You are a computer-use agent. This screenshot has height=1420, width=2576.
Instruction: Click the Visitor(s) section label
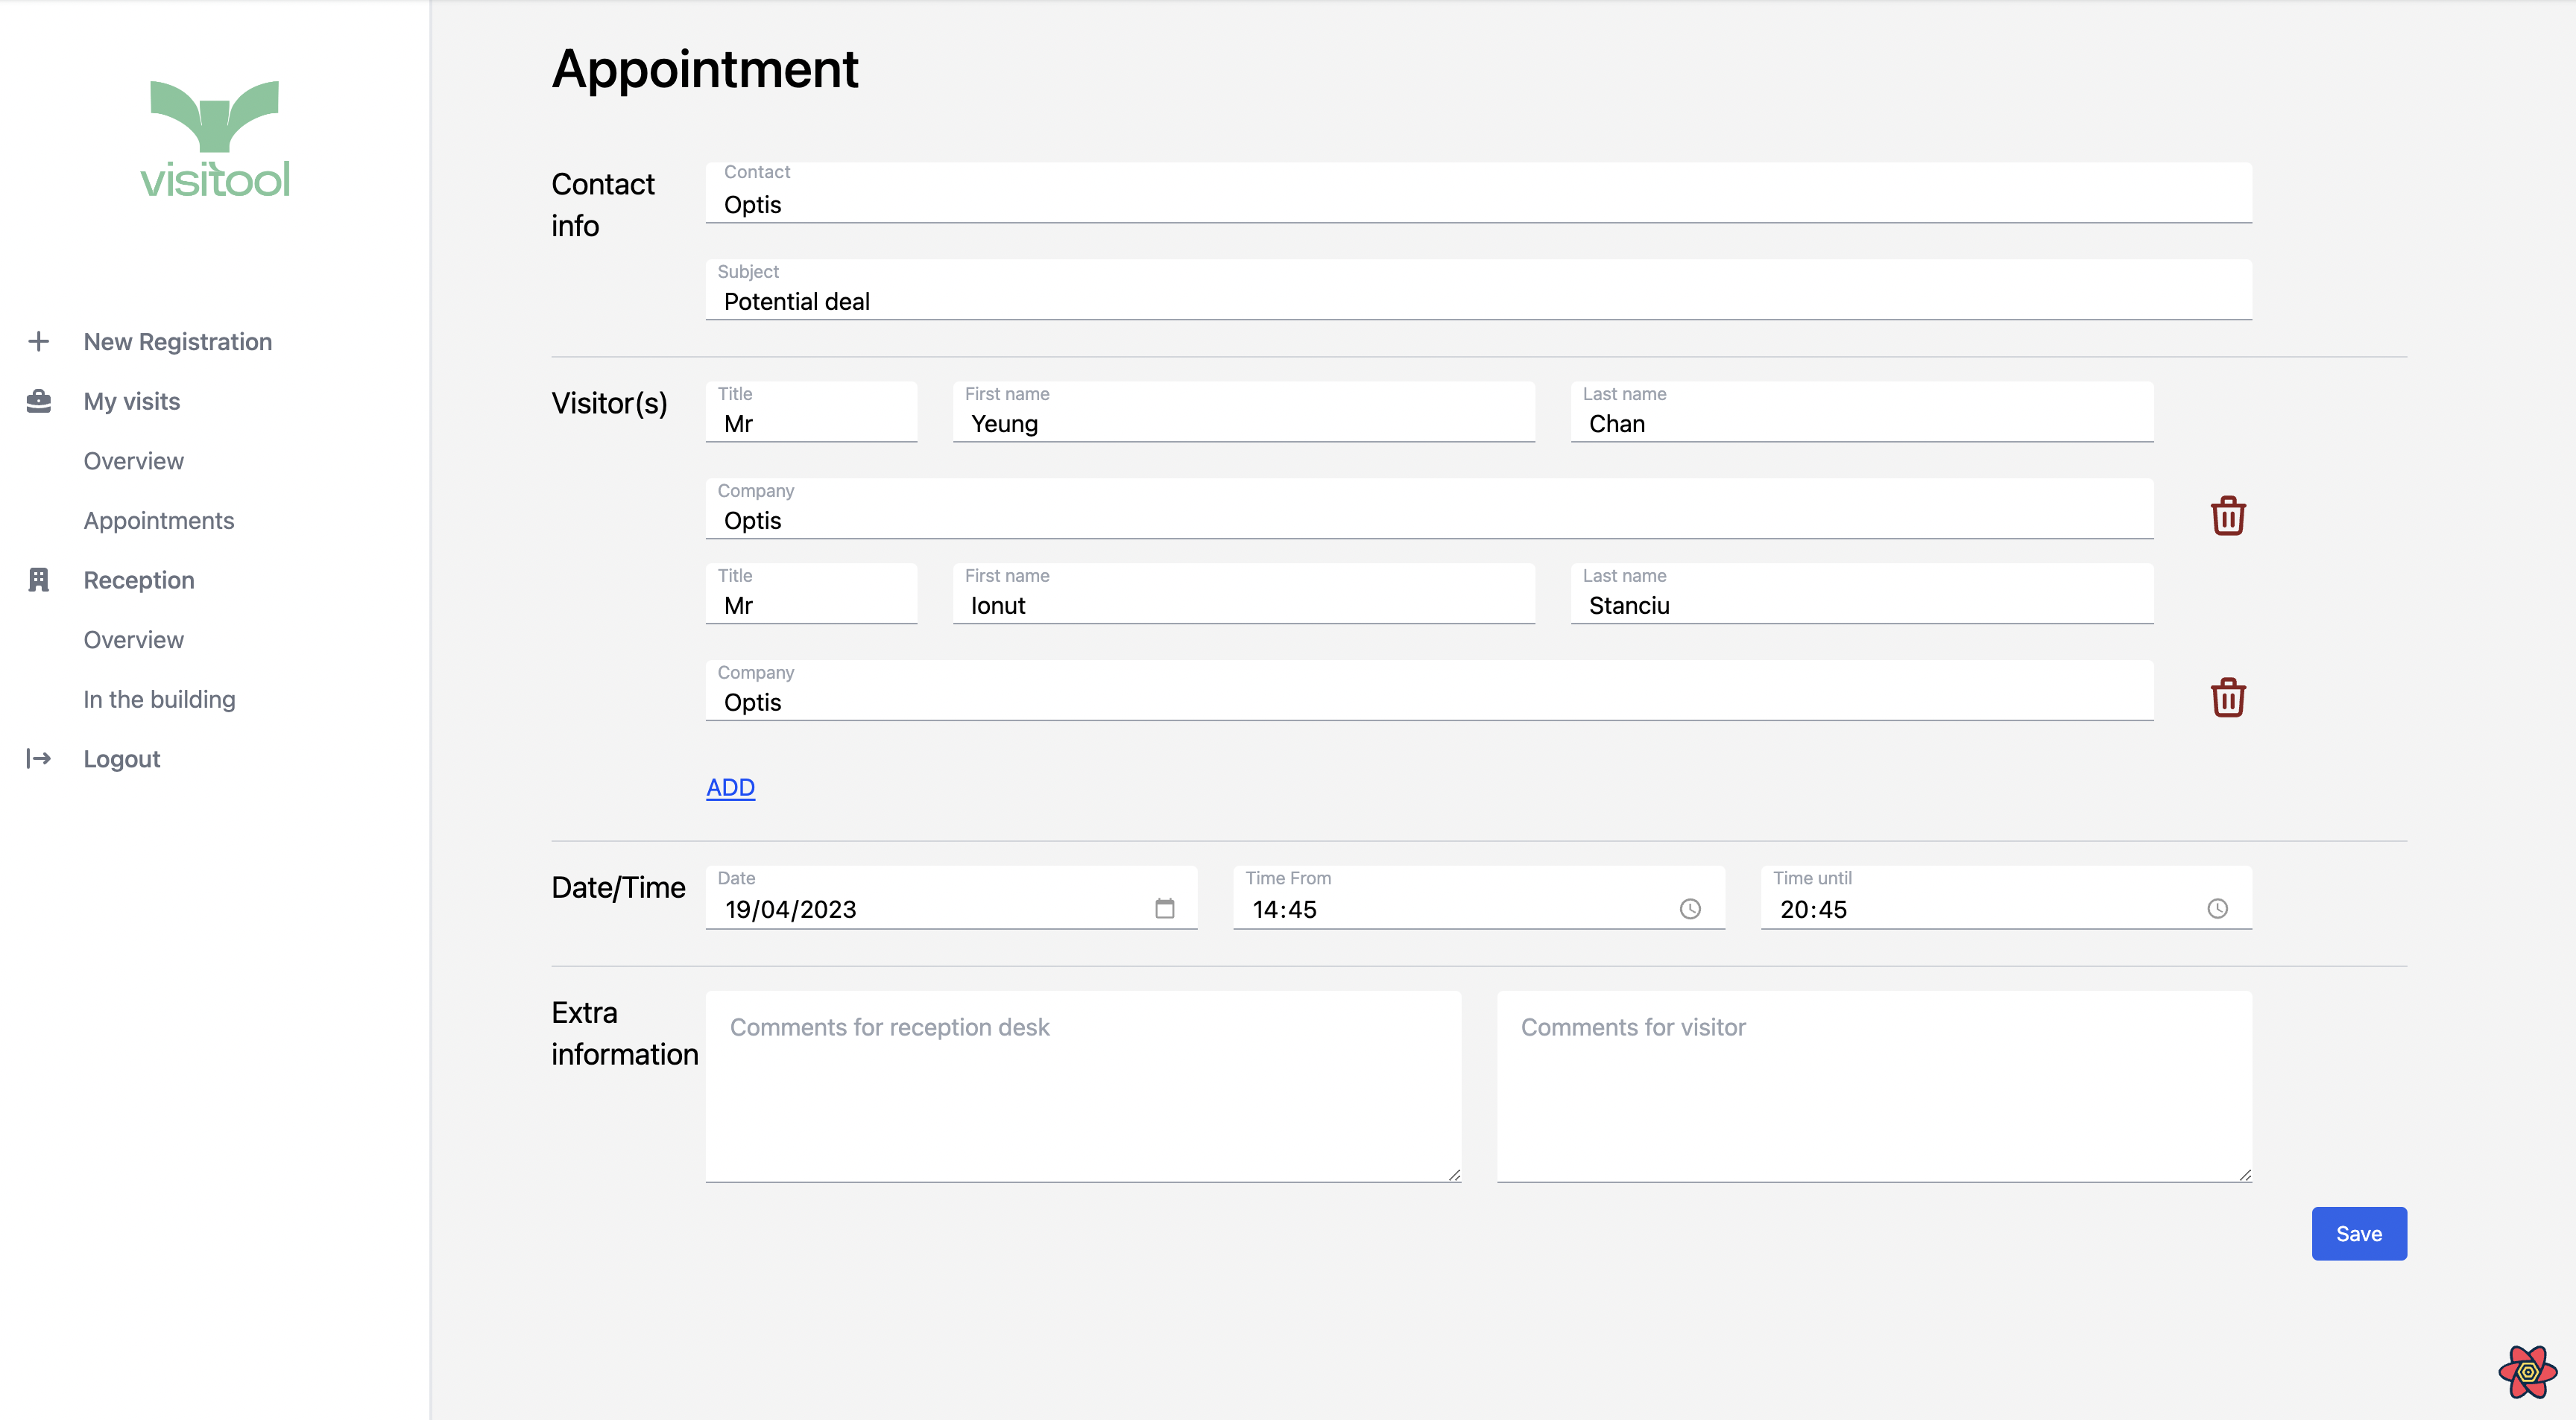click(609, 403)
